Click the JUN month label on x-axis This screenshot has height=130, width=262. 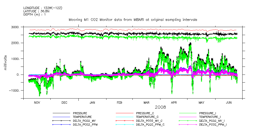tap(229, 103)
